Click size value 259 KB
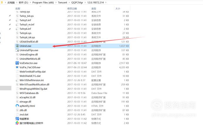 [125, 84]
